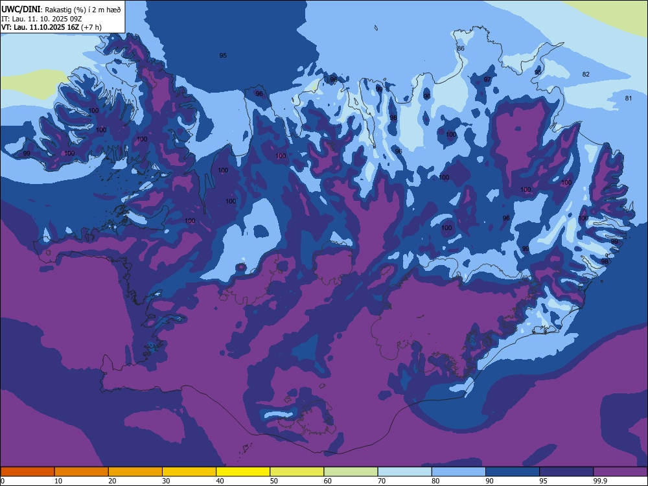Click the legend scale label '0'
The width and height of the screenshot is (648, 486).
point(3,481)
